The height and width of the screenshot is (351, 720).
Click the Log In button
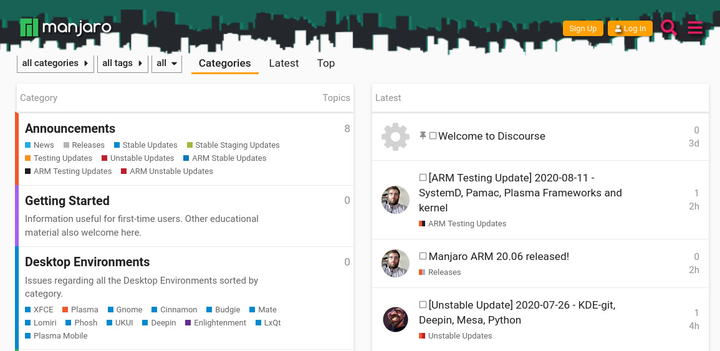coord(630,29)
